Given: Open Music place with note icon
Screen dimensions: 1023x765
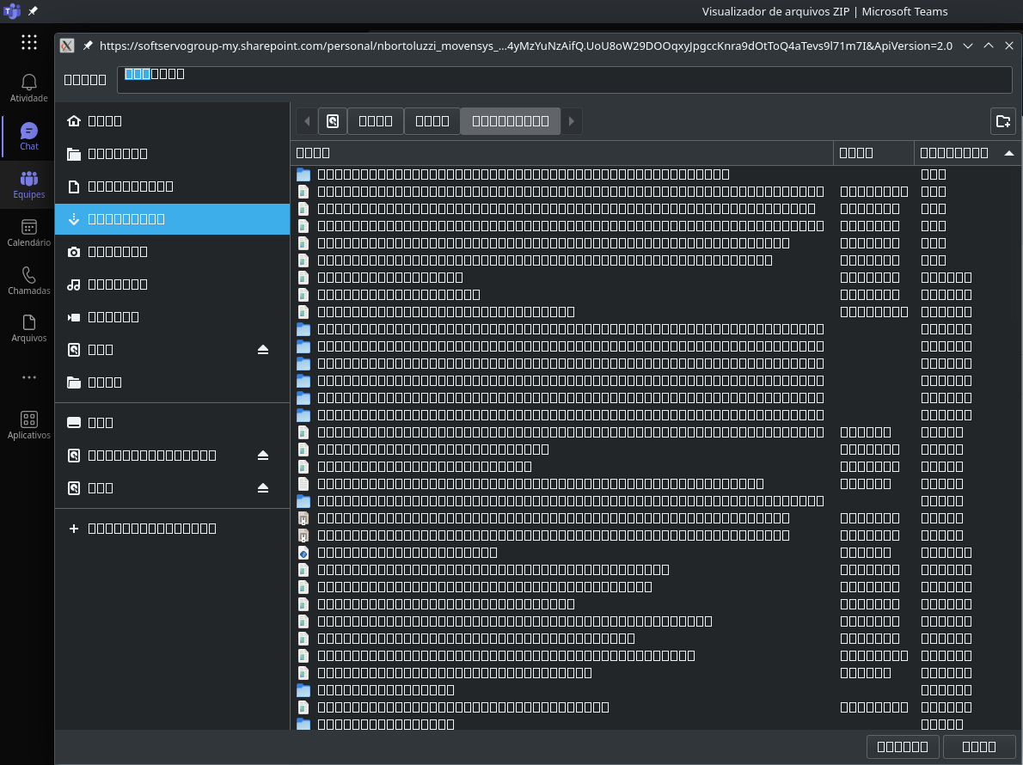Looking at the screenshot, I should tap(172, 284).
